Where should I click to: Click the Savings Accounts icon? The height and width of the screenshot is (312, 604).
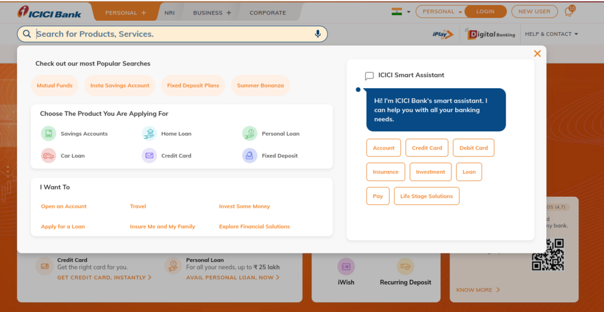[49, 134]
